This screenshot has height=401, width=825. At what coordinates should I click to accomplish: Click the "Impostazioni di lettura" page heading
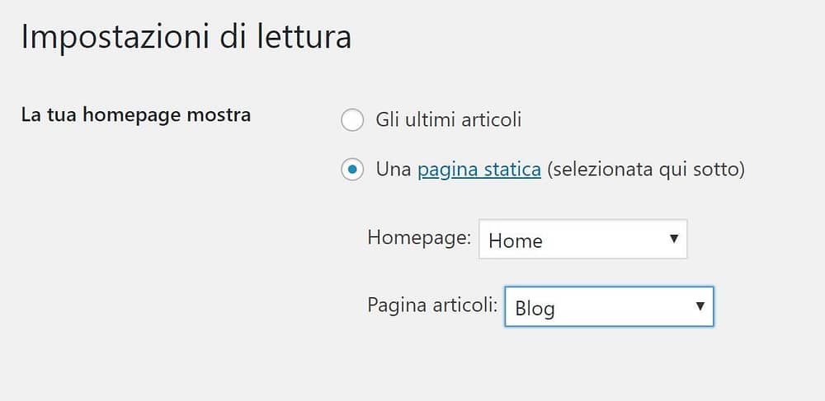186,39
